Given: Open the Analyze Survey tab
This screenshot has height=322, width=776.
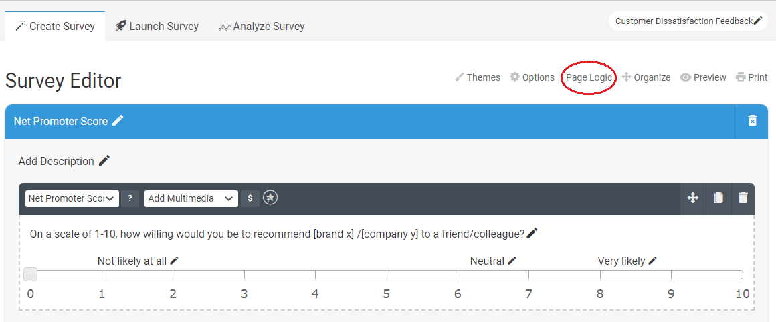Looking at the screenshot, I should tap(262, 27).
